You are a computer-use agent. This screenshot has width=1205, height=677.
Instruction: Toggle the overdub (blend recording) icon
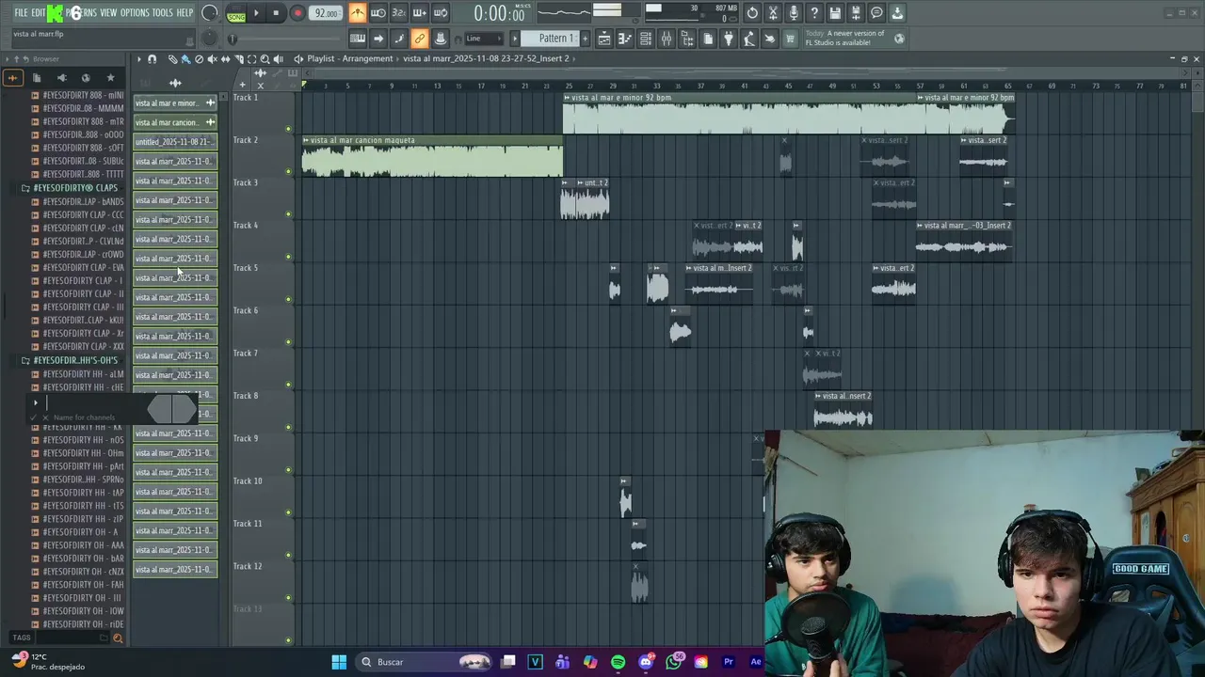pos(420,13)
